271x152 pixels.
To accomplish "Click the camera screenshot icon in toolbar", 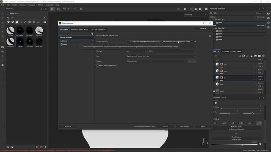I will [x=206, y=9].
